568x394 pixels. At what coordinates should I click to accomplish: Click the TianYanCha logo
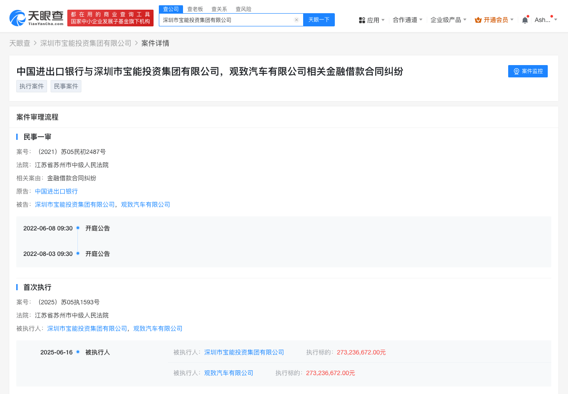tap(37, 18)
